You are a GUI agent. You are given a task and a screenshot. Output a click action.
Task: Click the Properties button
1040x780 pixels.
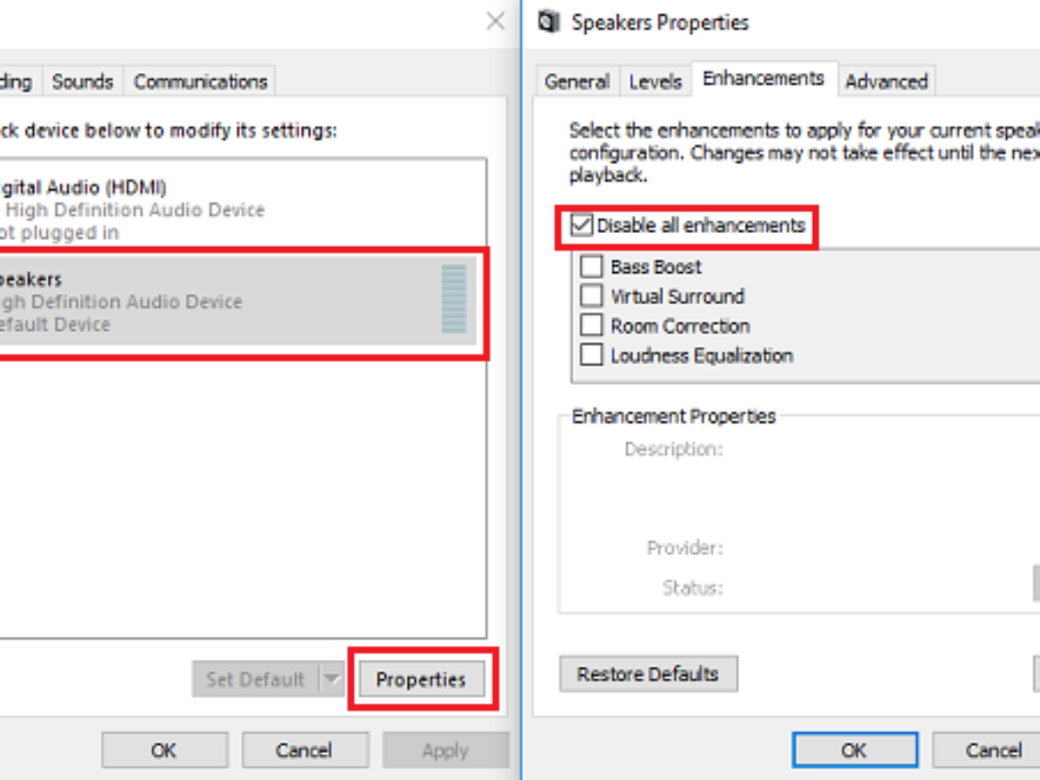coord(420,679)
